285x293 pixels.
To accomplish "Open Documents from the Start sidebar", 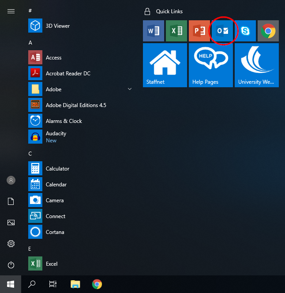I will tap(11, 201).
